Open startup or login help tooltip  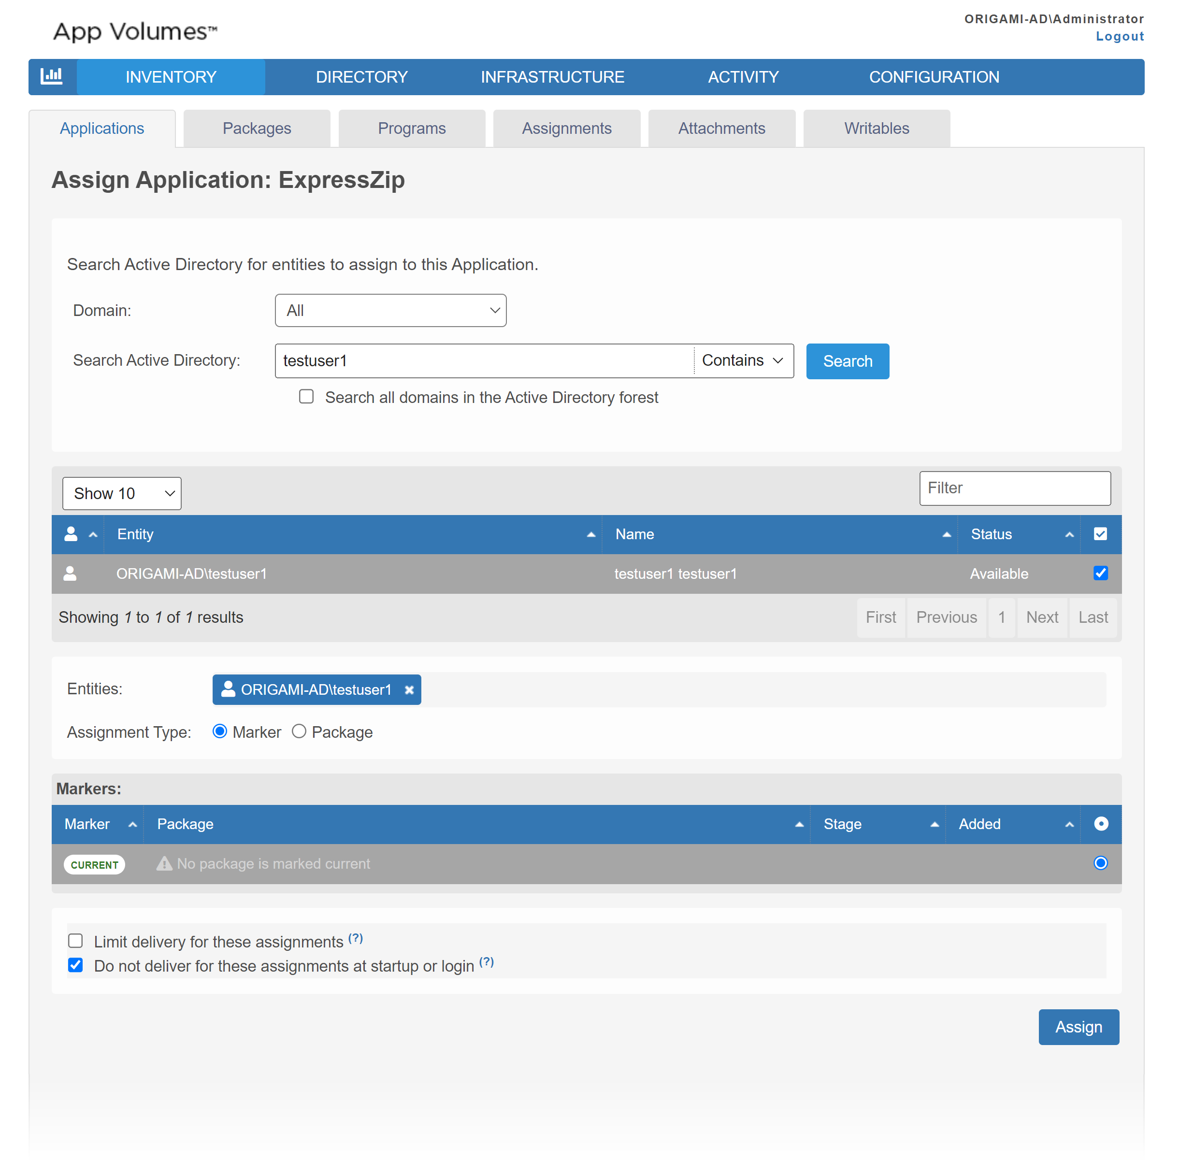click(x=486, y=961)
